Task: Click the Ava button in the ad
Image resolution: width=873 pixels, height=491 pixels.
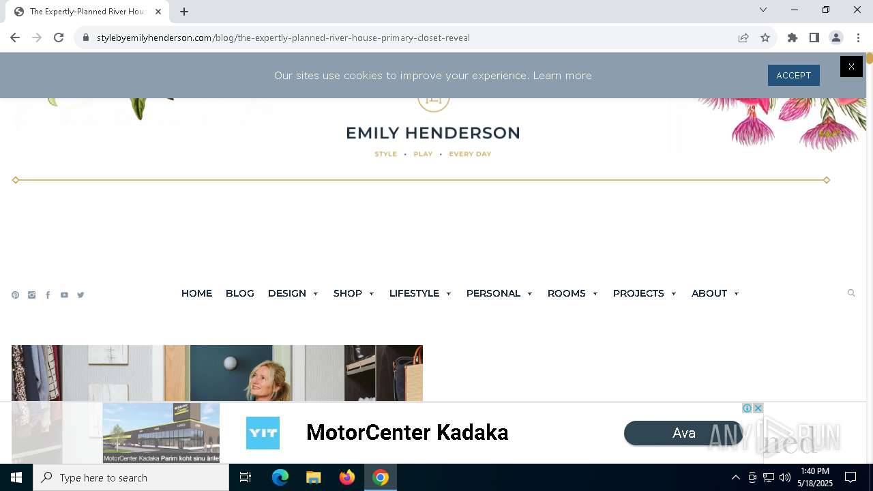Action: click(x=683, y=433)
